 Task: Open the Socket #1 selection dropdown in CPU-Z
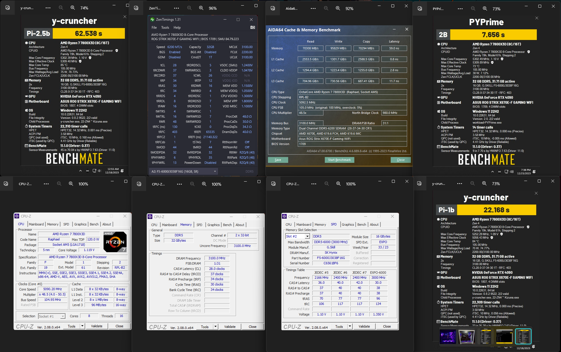point(63,316)
